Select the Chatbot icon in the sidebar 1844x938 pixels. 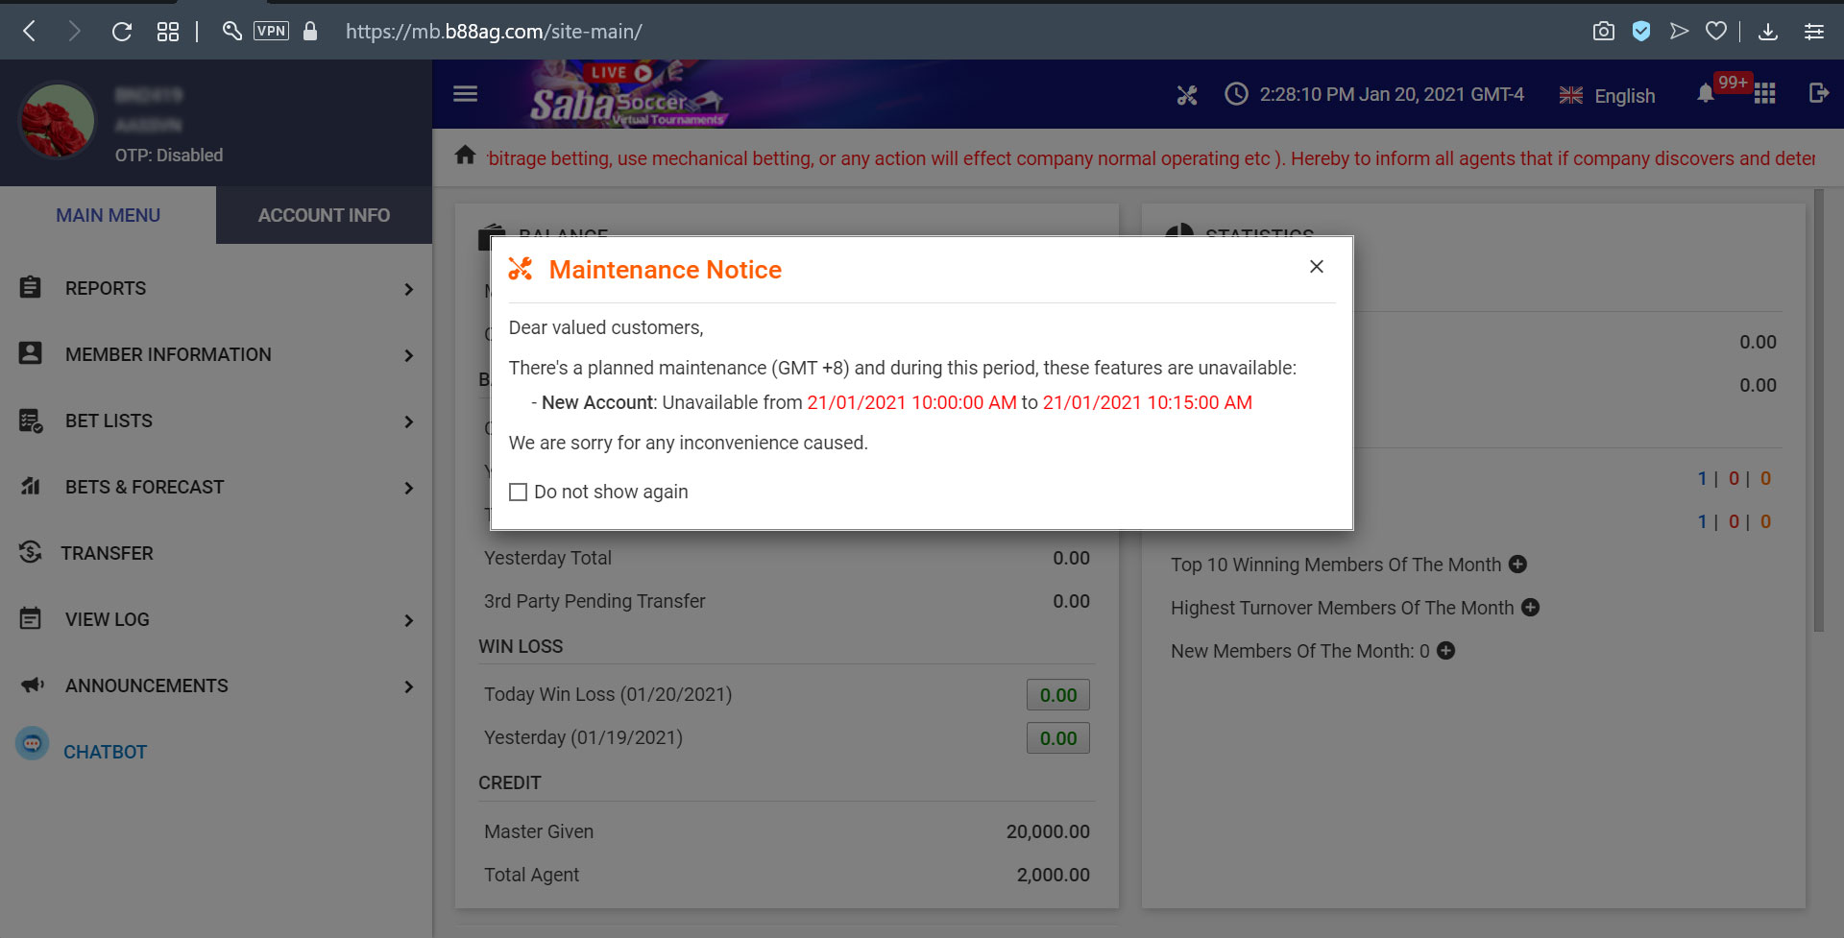coord(31,742)
